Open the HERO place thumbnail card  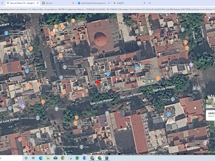[211, 107]
